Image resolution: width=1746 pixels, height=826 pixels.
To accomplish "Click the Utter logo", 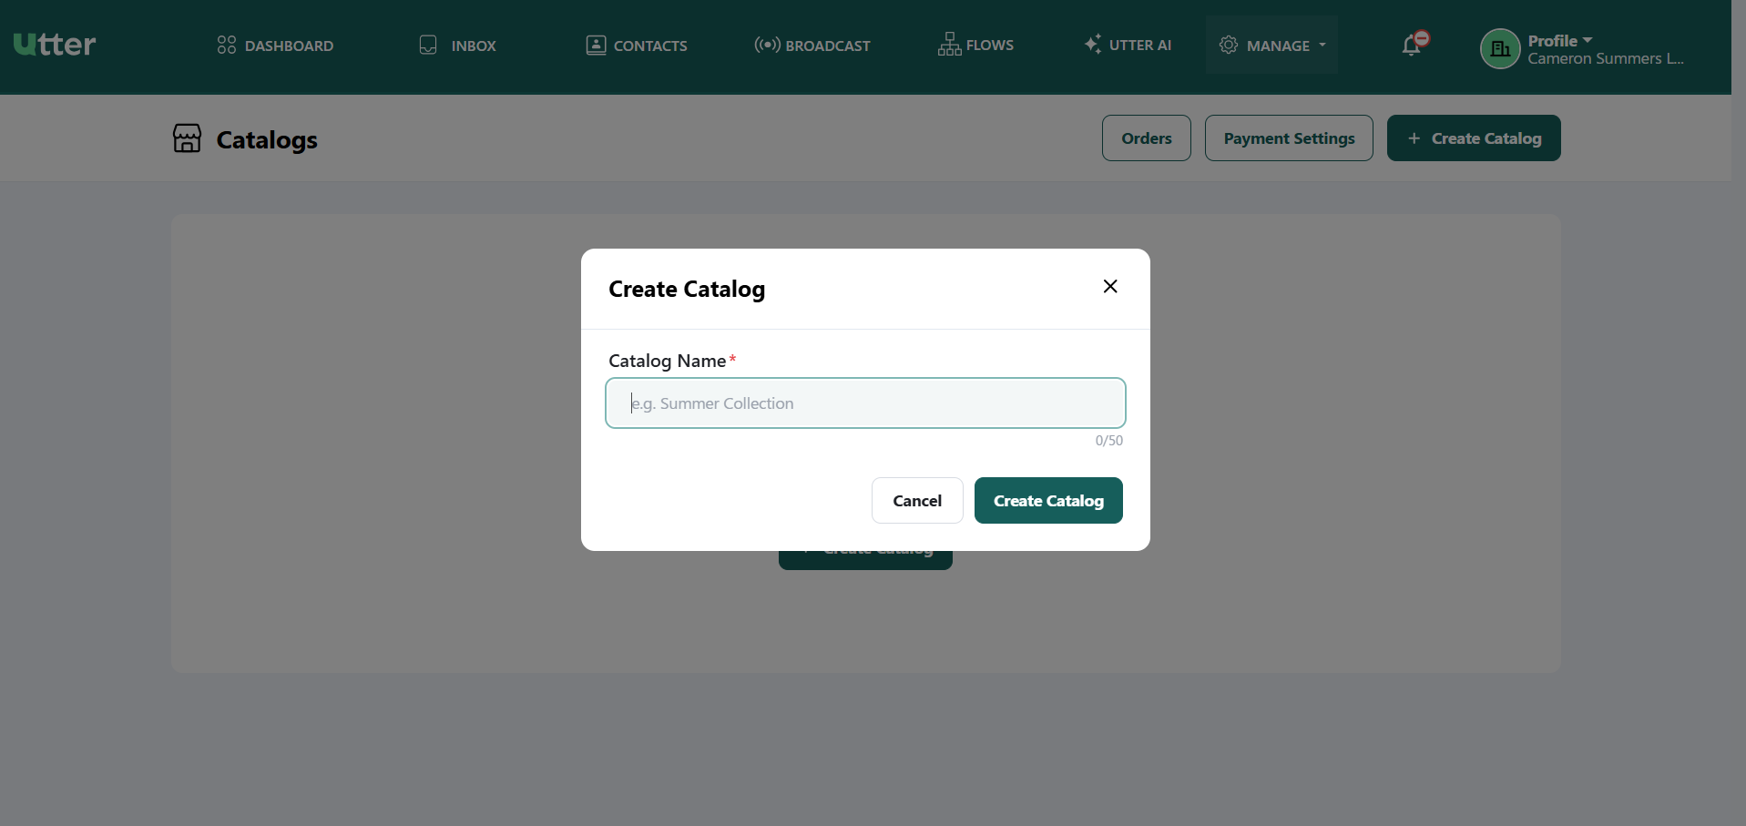I will 55,44.
